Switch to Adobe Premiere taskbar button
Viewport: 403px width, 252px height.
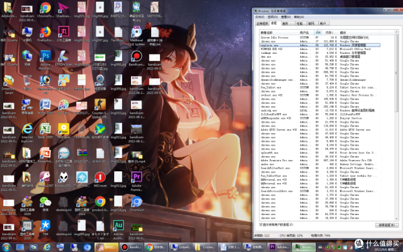pos(279,247)
